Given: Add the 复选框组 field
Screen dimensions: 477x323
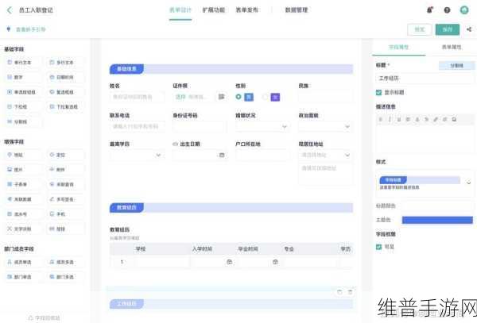Looking at the screenshot, I should (65, 92).
